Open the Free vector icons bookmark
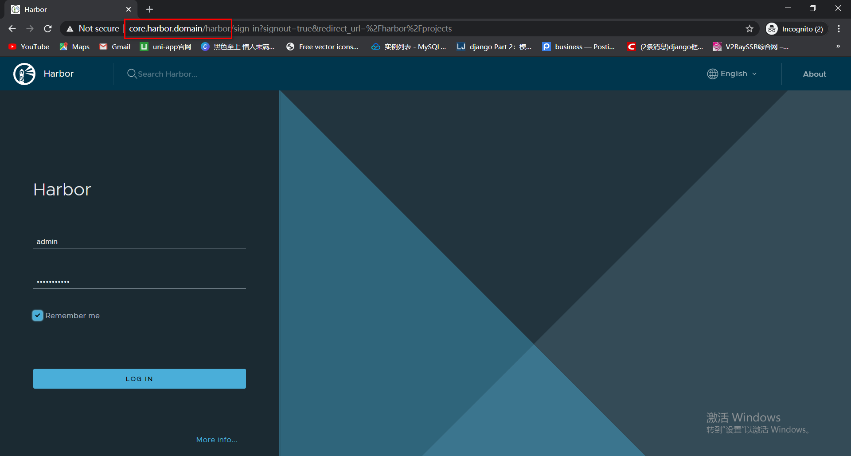The image size is (851, 456). pyautogui.click(x=322, y=47)
